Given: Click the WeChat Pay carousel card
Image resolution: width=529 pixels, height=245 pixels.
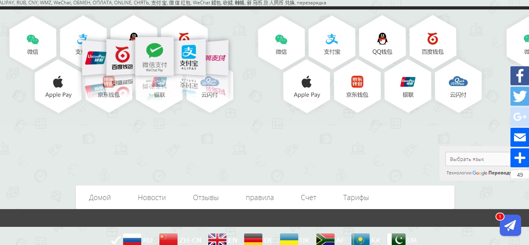Looking at the screenshot, I should (x=154, y=57).
